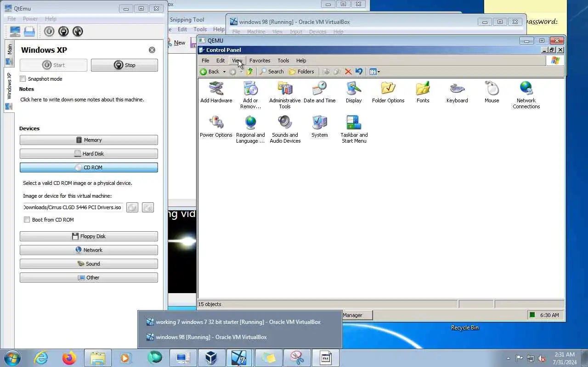Click the new virtual machine monitor icon in QtEmu toolbar
This screenshot has height=367, width=588.
15,31
